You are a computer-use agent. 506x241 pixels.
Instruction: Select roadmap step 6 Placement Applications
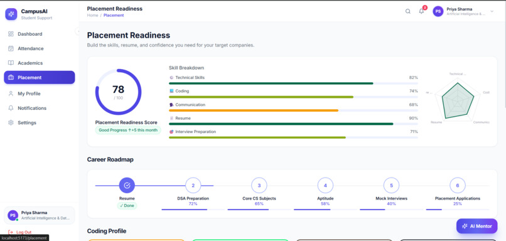pos(458,185)
